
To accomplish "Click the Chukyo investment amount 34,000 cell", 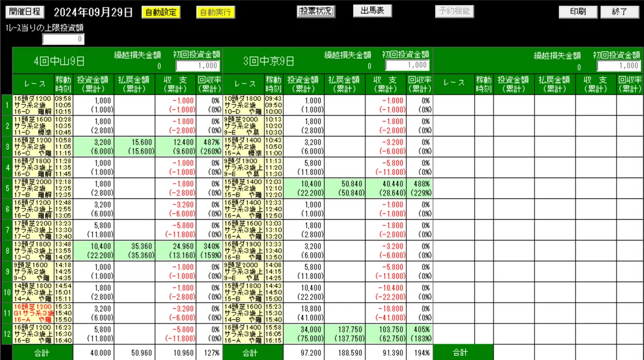I will (x=304, y=334).
